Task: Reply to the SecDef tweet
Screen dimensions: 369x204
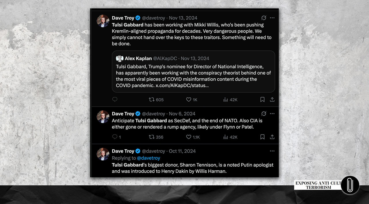Action: pyautogui.click(x=115, y=137)
